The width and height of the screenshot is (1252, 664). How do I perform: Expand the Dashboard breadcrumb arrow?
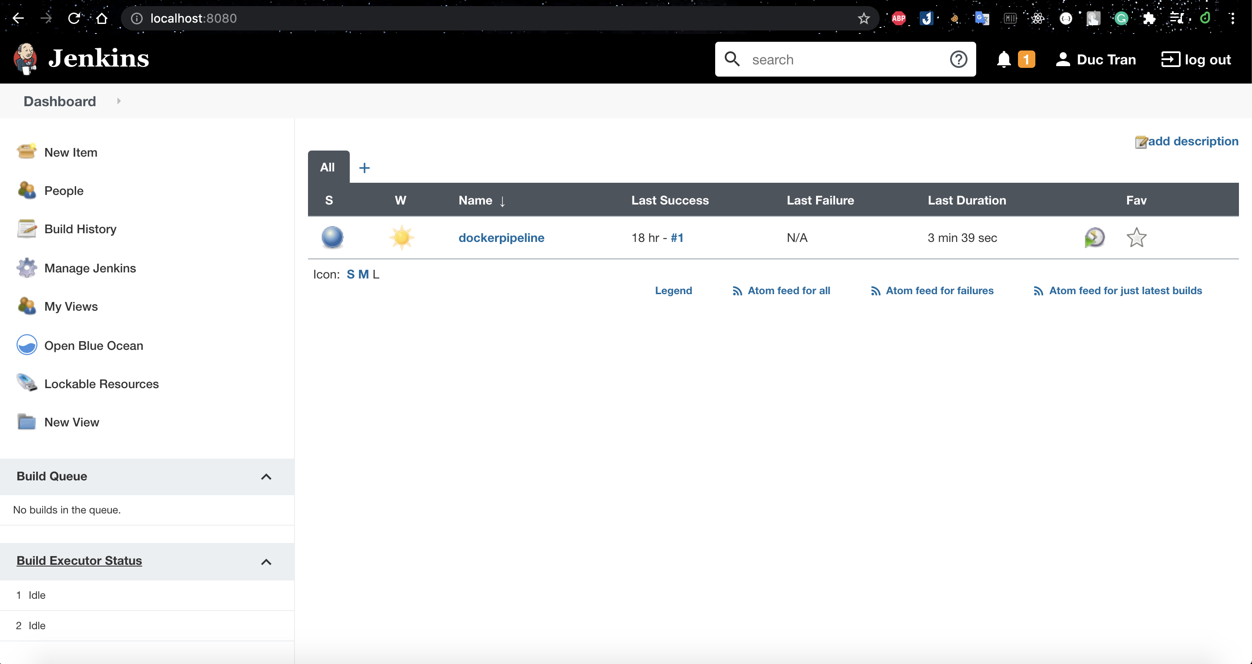tap(119, 101)
